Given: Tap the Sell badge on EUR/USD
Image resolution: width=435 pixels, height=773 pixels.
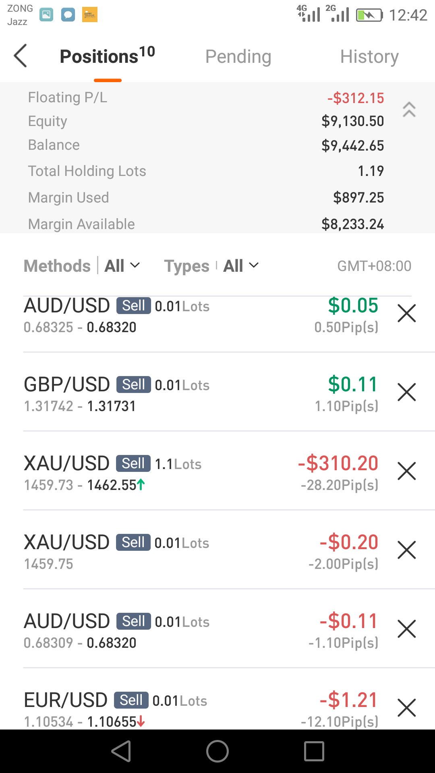Looking at the screenshot, I should (131, 700).
